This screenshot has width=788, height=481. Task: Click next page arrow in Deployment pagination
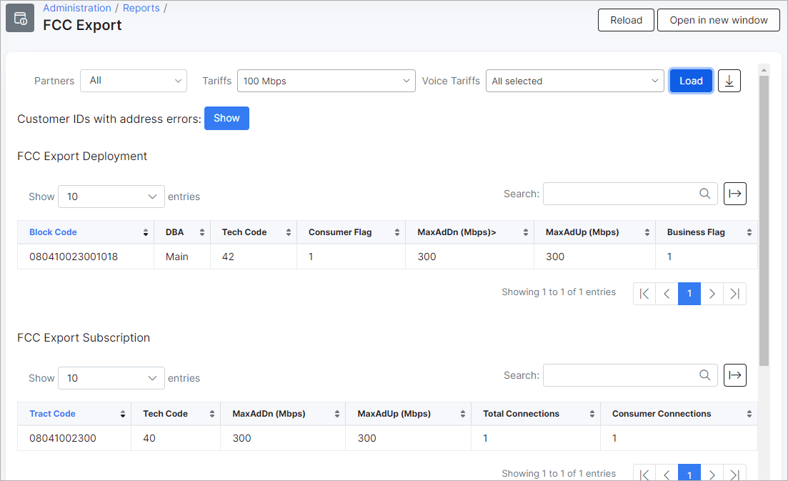tap(712, 294)
